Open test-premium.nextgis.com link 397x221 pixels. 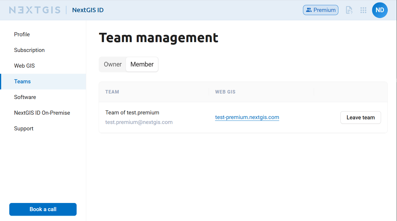[x=247, y=117]
